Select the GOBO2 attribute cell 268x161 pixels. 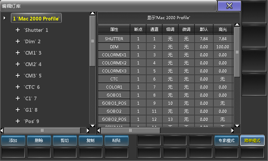114,111
